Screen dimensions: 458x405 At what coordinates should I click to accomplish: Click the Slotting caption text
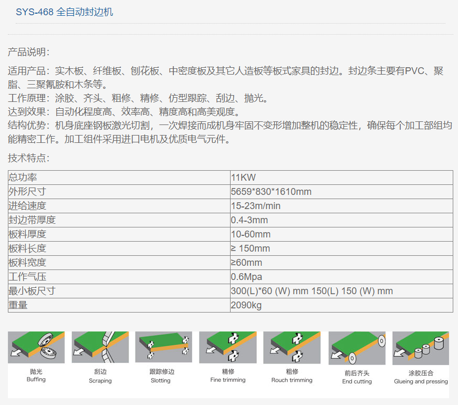tap(161, 380)
